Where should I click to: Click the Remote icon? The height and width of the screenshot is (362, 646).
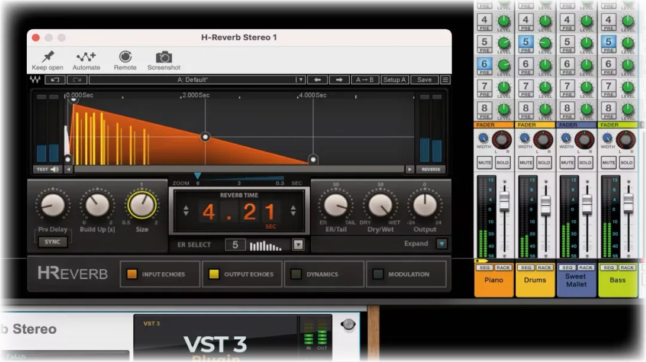pos(125,56)
